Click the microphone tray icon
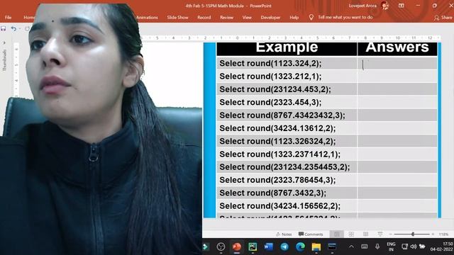The width and height of the screenshot is (454, 255). pos(377,246)
